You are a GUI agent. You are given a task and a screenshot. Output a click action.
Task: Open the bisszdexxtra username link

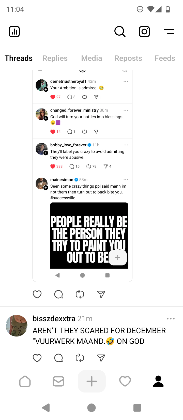click(54, 319)
